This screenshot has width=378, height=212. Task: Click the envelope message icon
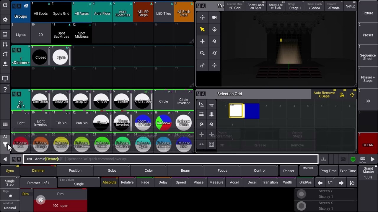click(343, 159)
